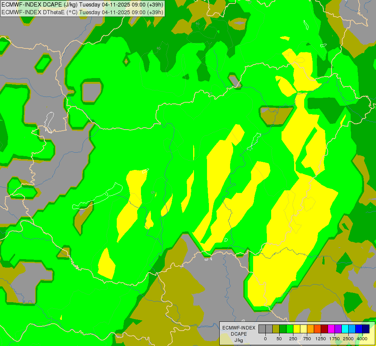The image size is (376, 346).
Task: Click the legend's J/kg unit label
Action: (x=239, y=340)
